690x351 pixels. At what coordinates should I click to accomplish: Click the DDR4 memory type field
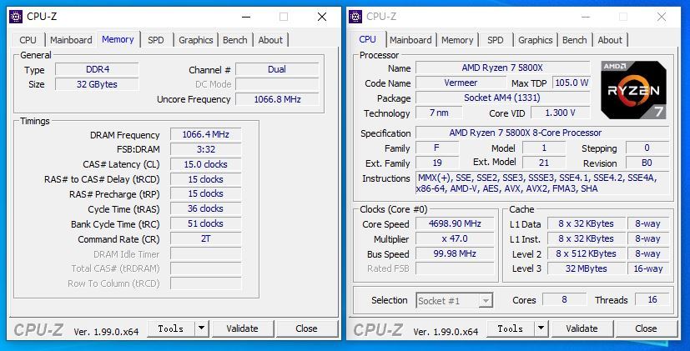pos(97,69)
